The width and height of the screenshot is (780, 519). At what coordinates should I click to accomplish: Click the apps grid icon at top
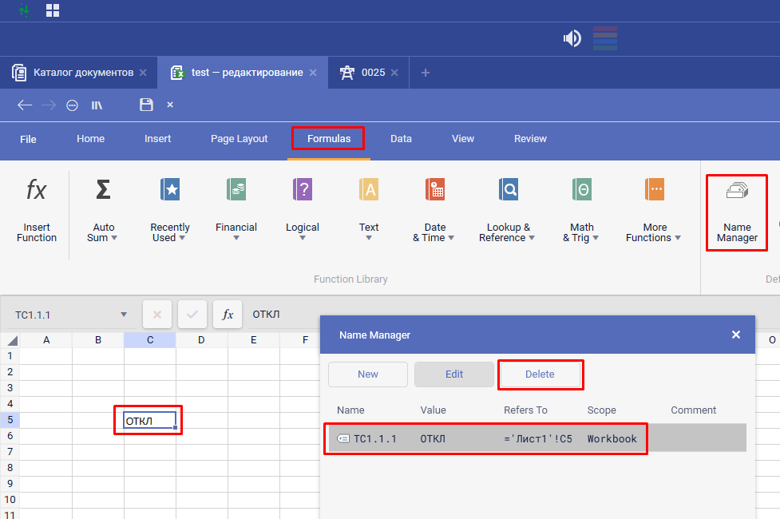pos(53,10)
